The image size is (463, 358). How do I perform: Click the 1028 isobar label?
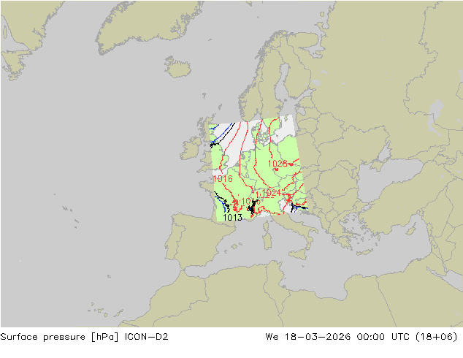pyautogui.click(x=278, y=164)
